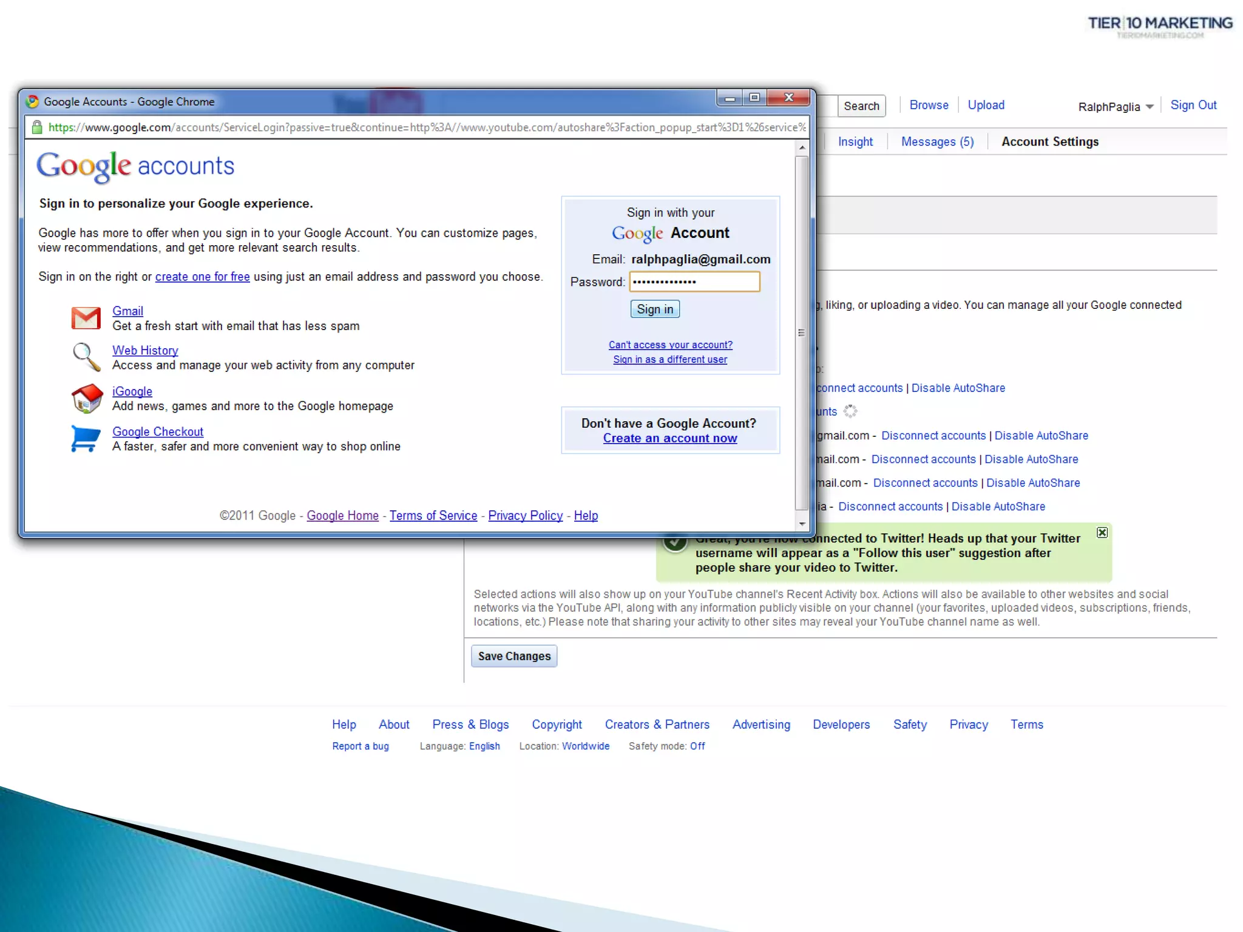Click Save Changes button

513,656
